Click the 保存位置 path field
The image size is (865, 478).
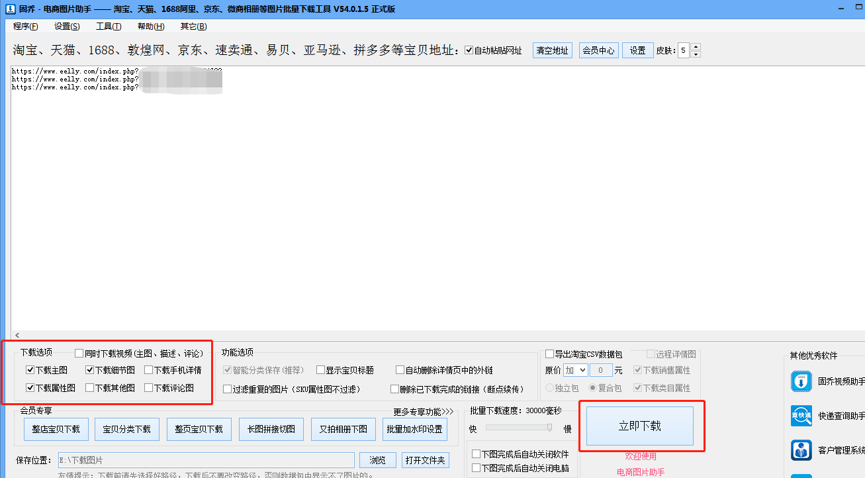(205, 460)
